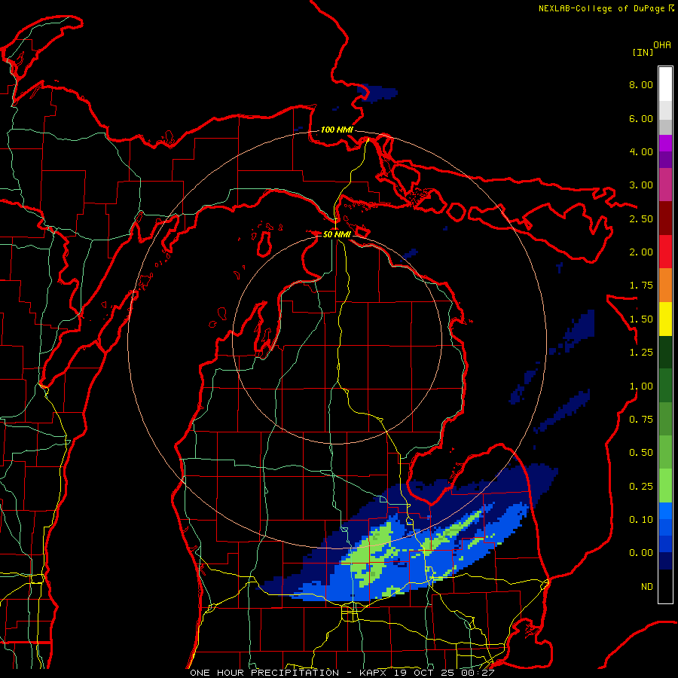Click the 100 NMI range ring label
This screenshot has height=678, width=678.
pos(337,130)
